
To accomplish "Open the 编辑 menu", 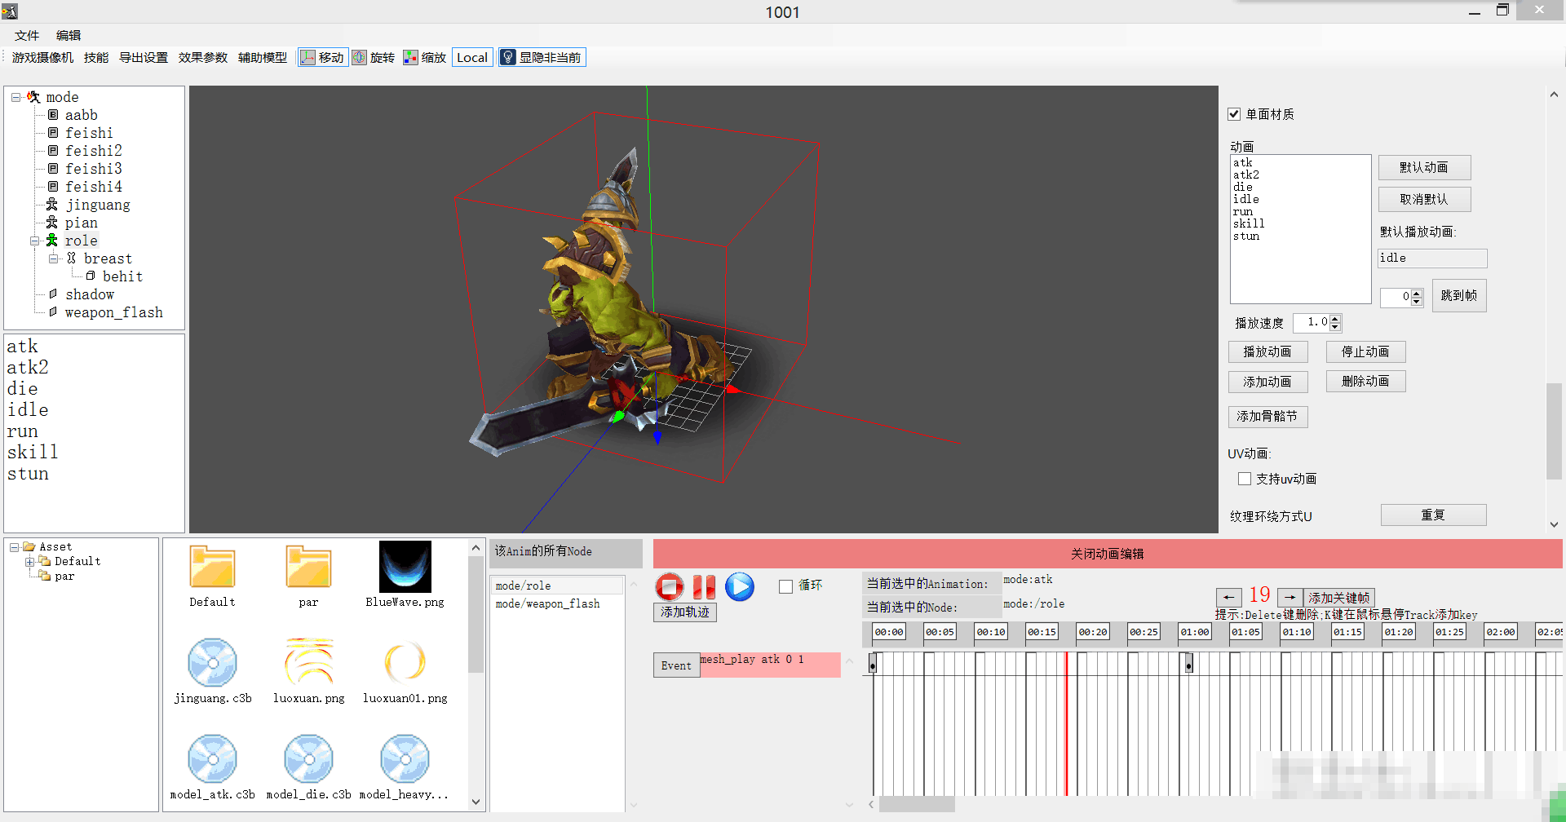I will (x=69, y=35).
